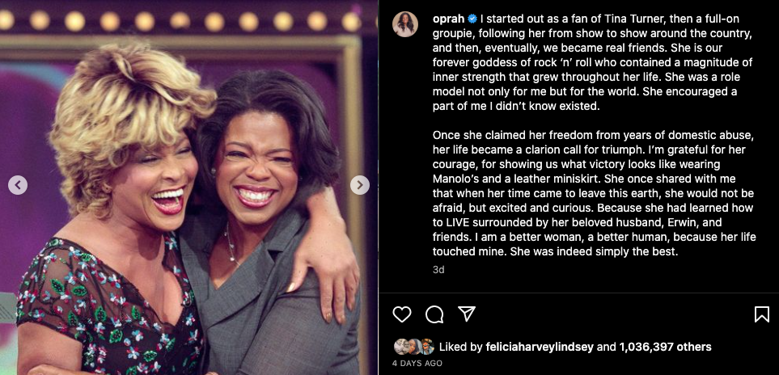Click the third liker avatar, rightmost of three
This screenshot has width=779, height=375.
[x=426, y=347]
